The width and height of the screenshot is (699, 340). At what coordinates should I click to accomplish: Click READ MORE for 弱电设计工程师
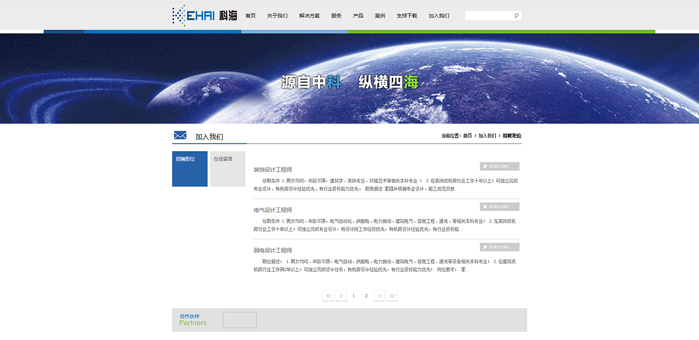coord(500,247)
